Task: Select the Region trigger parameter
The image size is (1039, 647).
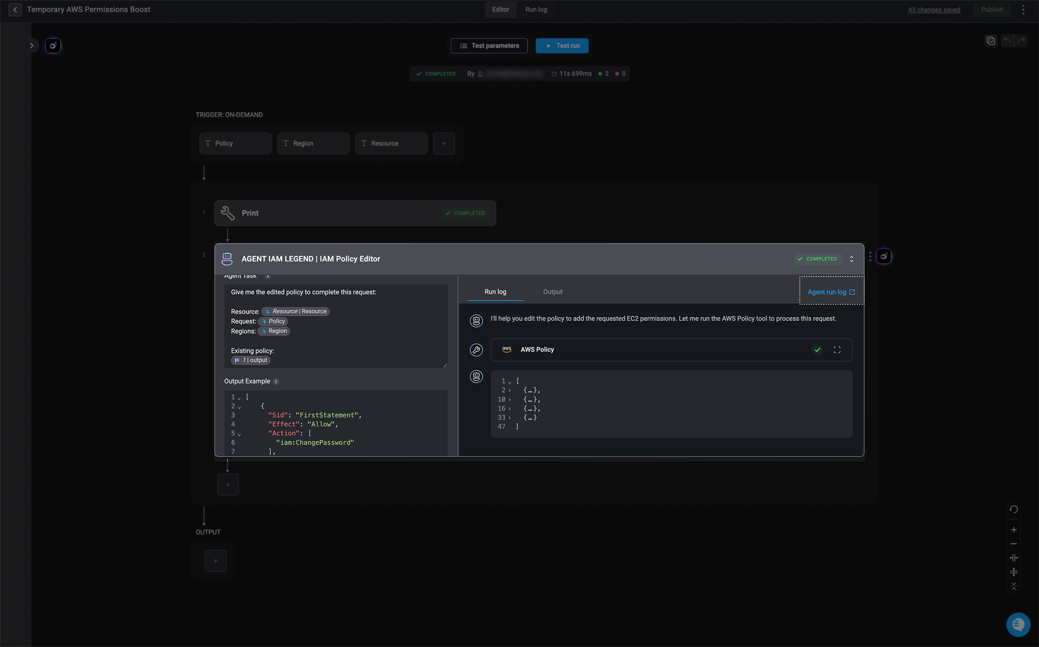Action: [x=313, y=143]
